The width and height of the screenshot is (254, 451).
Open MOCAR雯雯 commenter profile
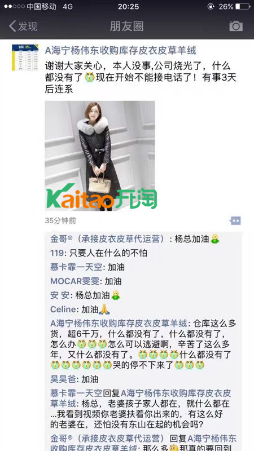coord(75,281)
